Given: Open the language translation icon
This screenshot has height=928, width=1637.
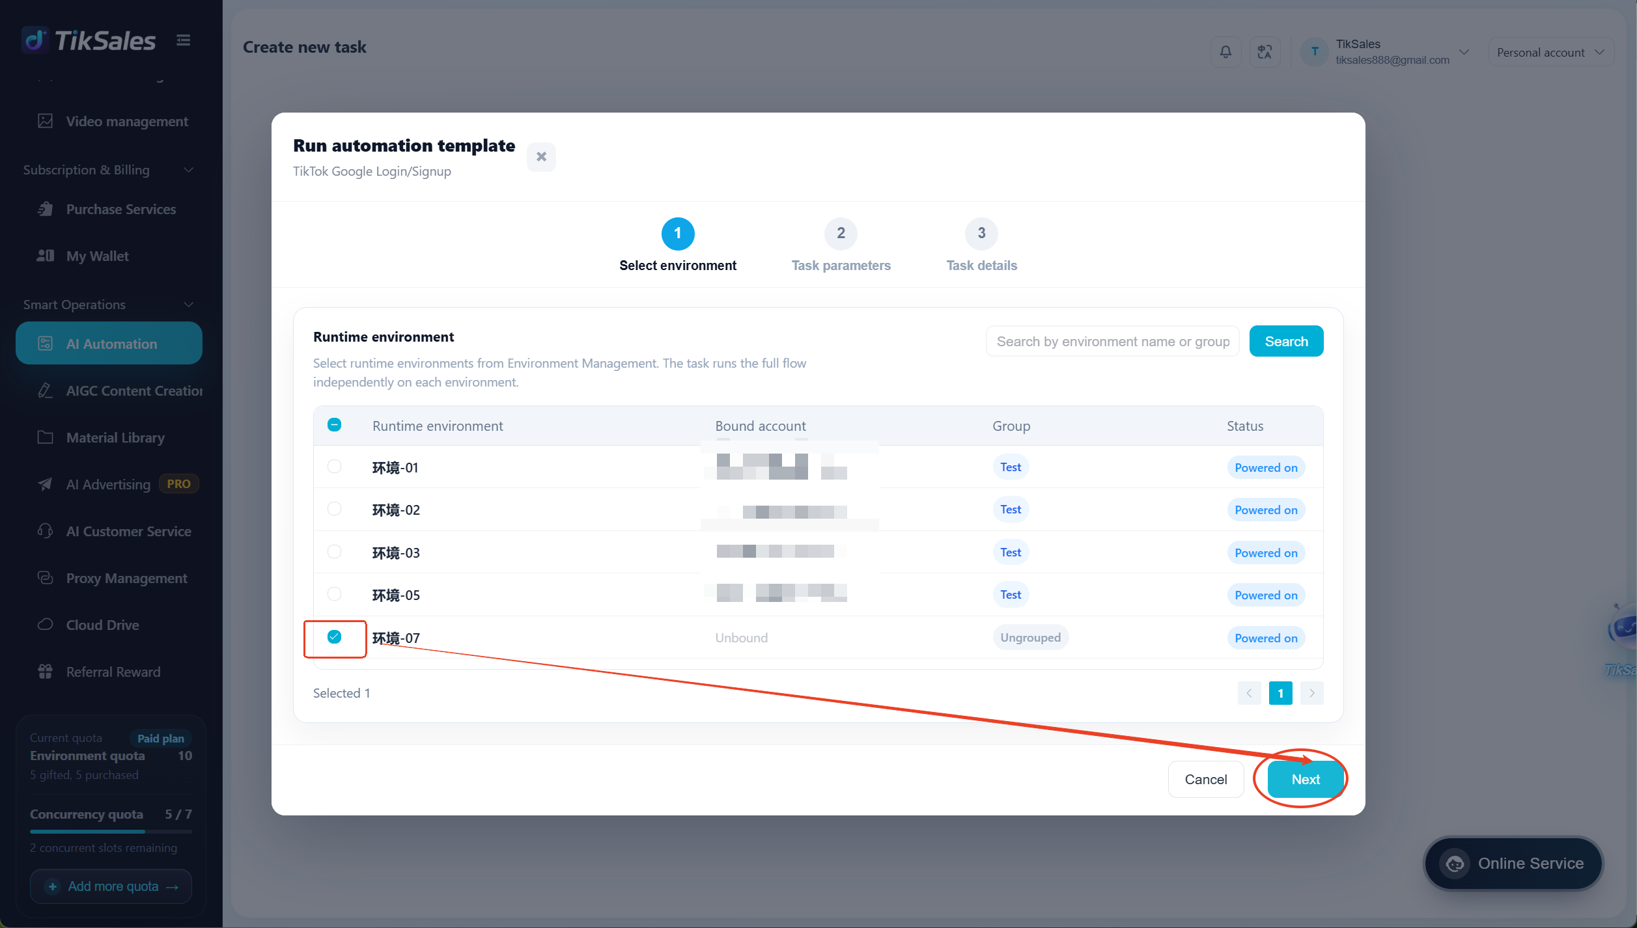Looking at the screenshot, I should [1265, 52].
